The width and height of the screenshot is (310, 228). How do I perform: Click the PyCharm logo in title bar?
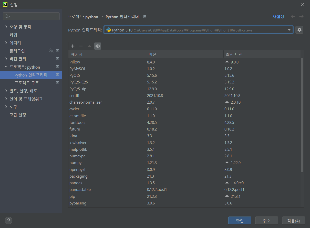point(5,5)
